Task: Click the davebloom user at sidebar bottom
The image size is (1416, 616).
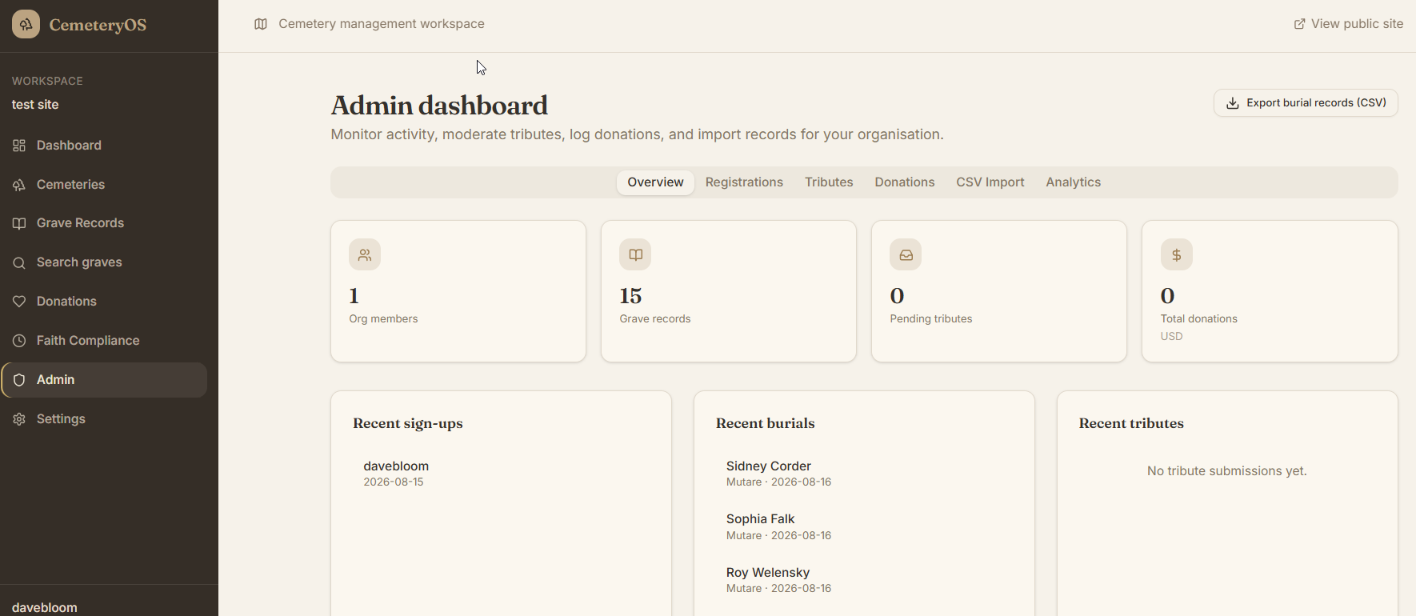Action: point(45,607)
